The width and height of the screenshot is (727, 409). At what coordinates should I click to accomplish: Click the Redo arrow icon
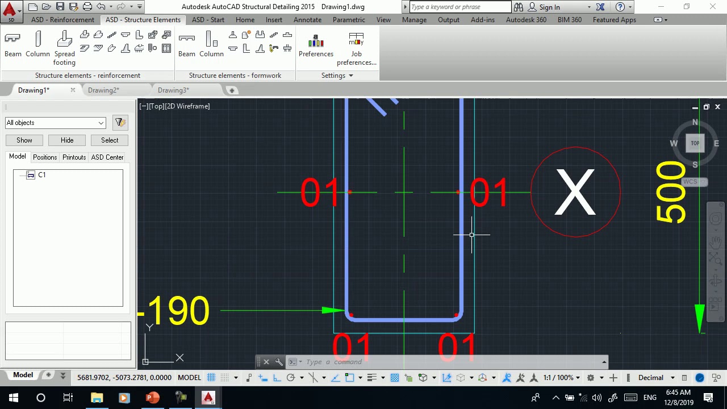coord(122,7)
